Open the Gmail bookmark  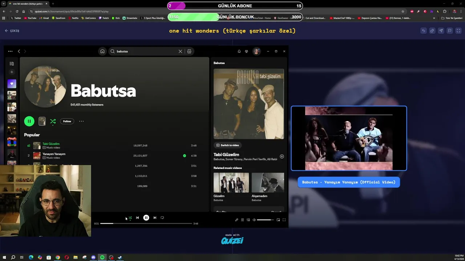point(44,18)
